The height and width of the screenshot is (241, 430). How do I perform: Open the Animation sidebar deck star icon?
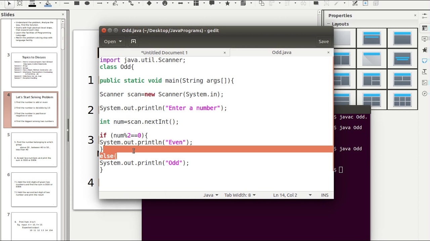tap(425, 50)
